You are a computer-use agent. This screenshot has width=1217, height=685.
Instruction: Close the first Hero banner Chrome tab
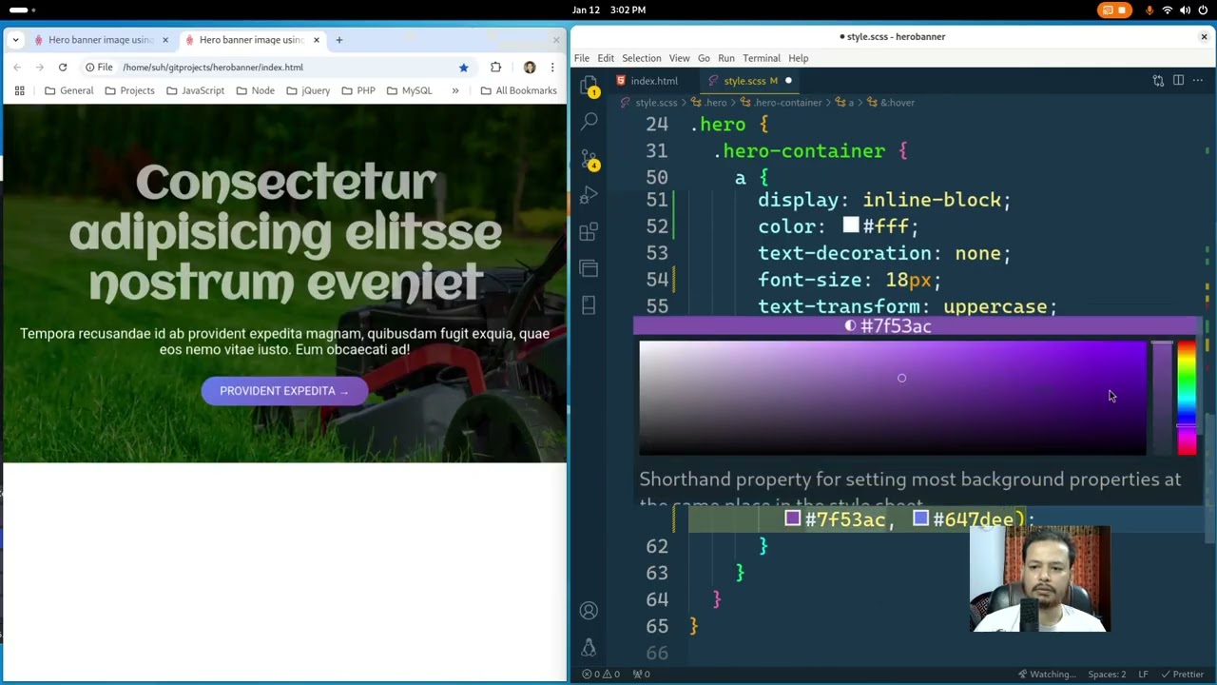coord(164,40)
